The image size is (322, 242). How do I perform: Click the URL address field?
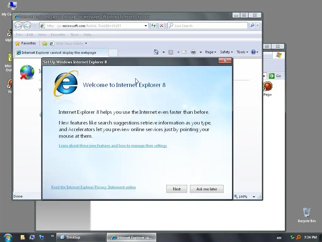tap(94, 26)
